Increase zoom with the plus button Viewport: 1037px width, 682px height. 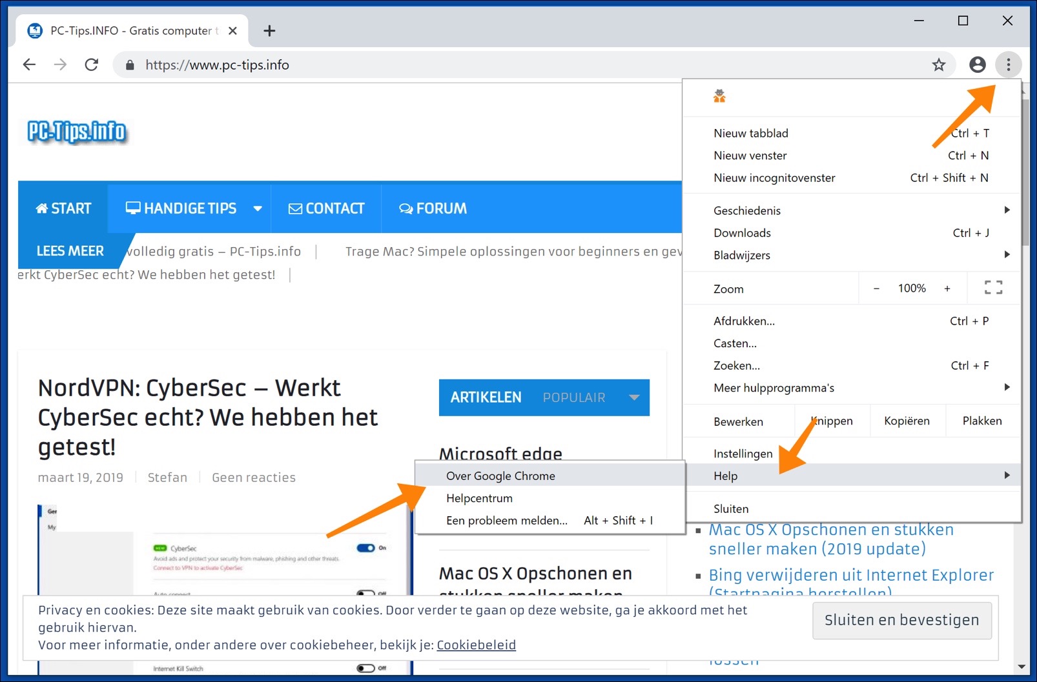[x=947, y=288]
